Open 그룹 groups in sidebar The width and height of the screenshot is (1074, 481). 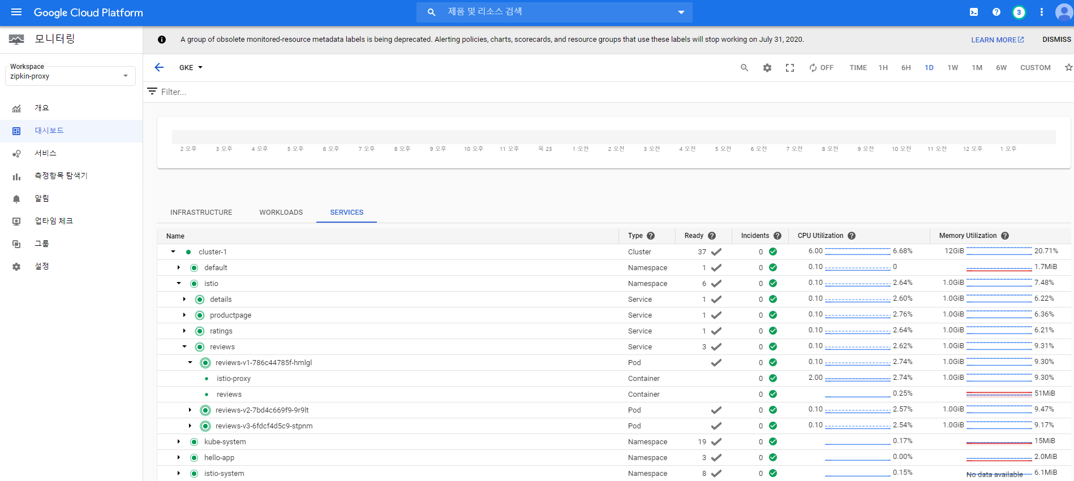coord(42,244)
